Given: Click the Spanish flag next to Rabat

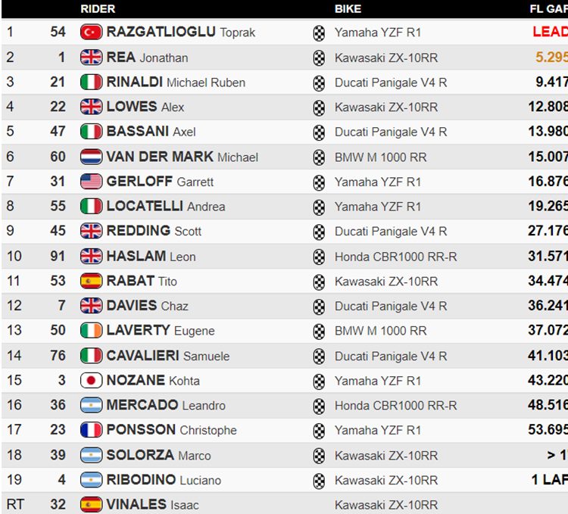Looking at the screenshot, I should (x=91, y=281).
